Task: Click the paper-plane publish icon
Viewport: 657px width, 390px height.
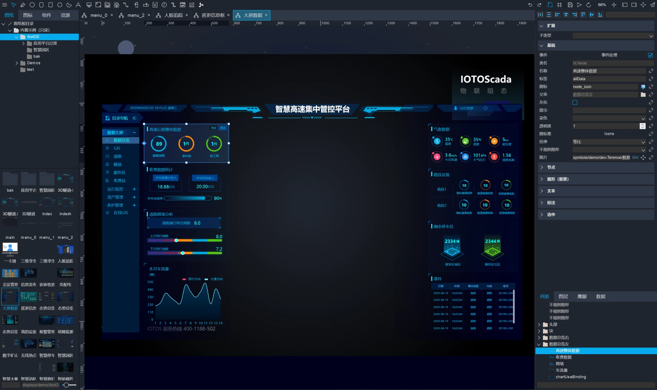Action: click(653, 5)
